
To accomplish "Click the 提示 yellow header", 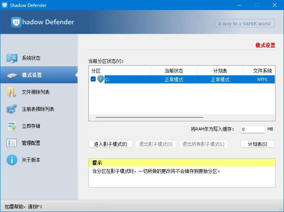I will click(182, 163).
